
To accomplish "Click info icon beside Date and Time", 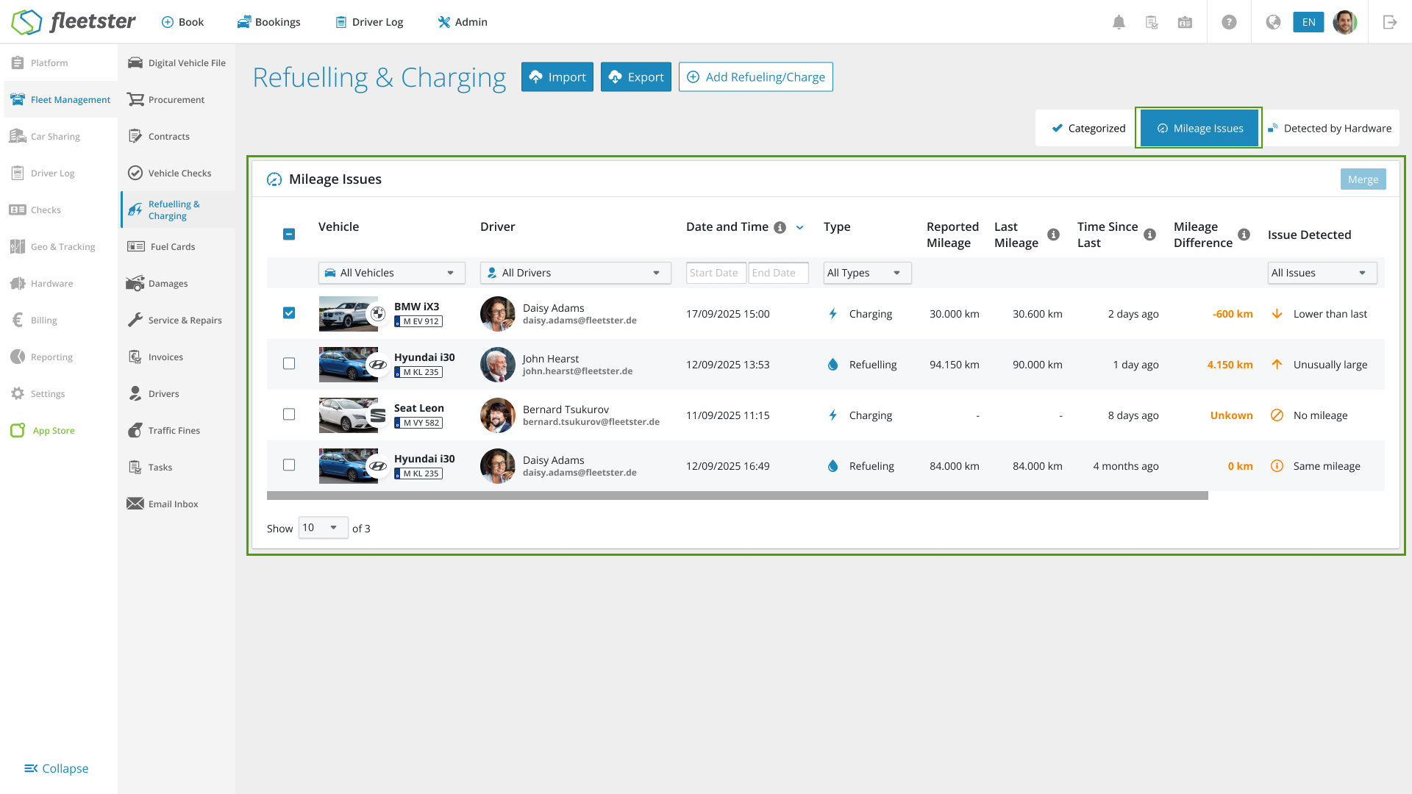I will 780,227.
